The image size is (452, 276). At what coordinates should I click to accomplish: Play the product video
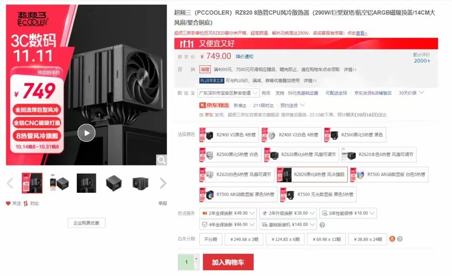pos(86,133)
